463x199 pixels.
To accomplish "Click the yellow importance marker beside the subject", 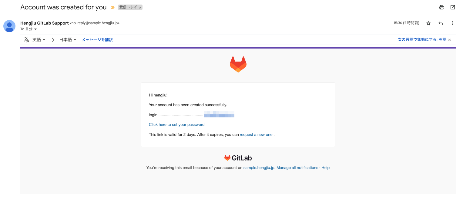I will (x=112, y=7).
